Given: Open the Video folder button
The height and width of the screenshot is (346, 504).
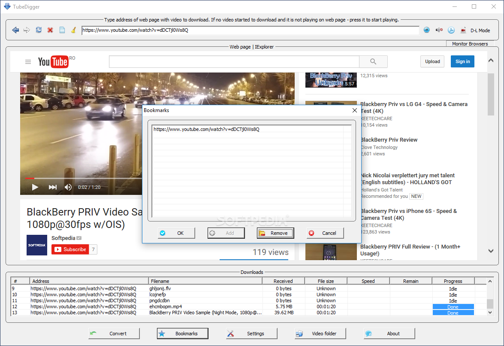Looking at the screenshot, I should tap(320, 334).
